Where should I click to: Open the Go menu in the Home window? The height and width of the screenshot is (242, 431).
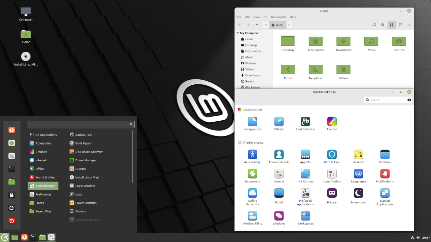265,17
